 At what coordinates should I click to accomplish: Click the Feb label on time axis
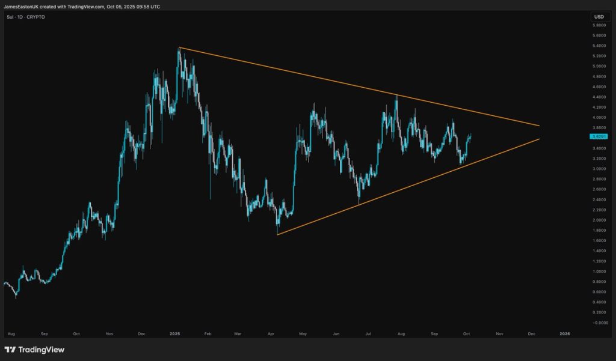(x=207, y=333)
